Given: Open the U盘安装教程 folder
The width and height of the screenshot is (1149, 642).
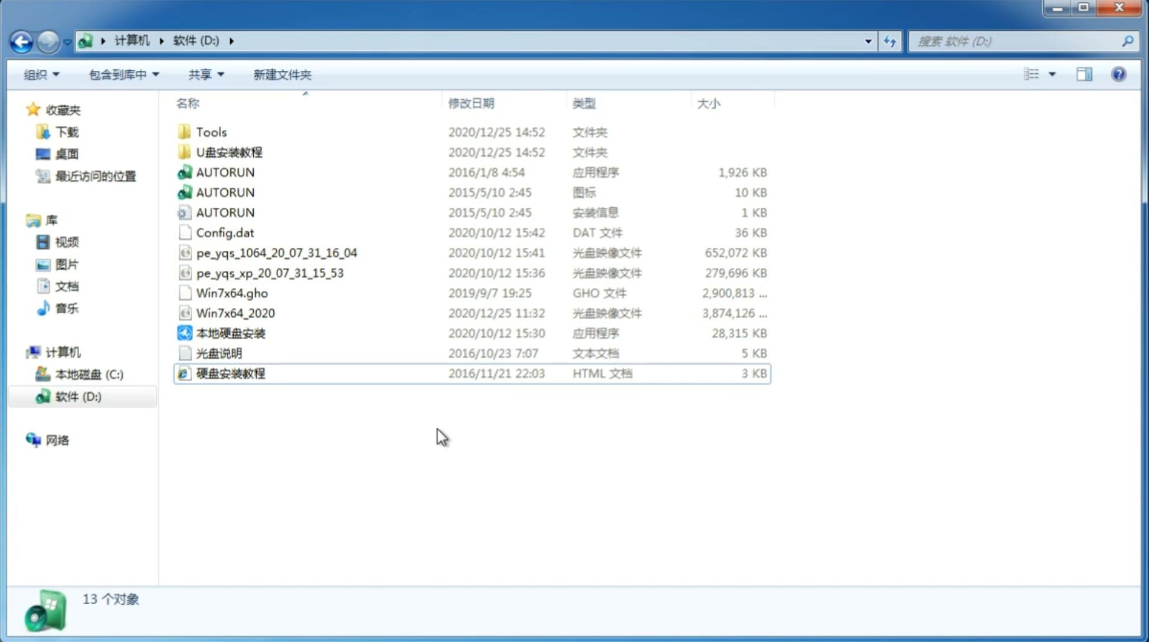Looking at the screenshot, I should [x=228, y=152].
